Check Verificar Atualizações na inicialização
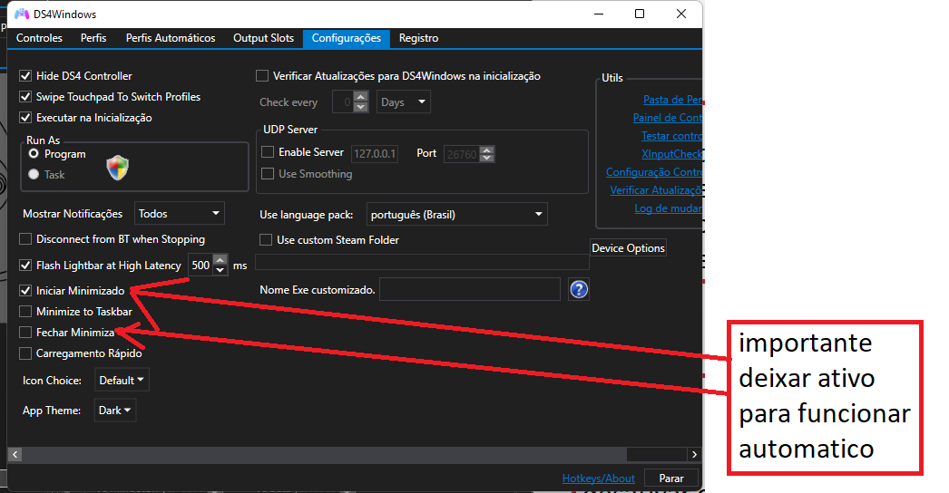 pyautogui.click(x=262, y=76)
